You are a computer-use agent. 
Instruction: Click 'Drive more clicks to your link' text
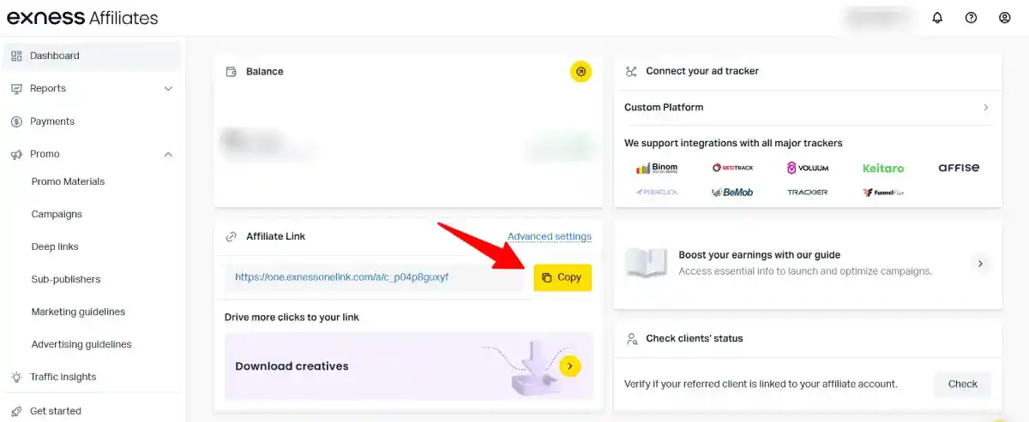pyautogui.click(x=292, y=317)
